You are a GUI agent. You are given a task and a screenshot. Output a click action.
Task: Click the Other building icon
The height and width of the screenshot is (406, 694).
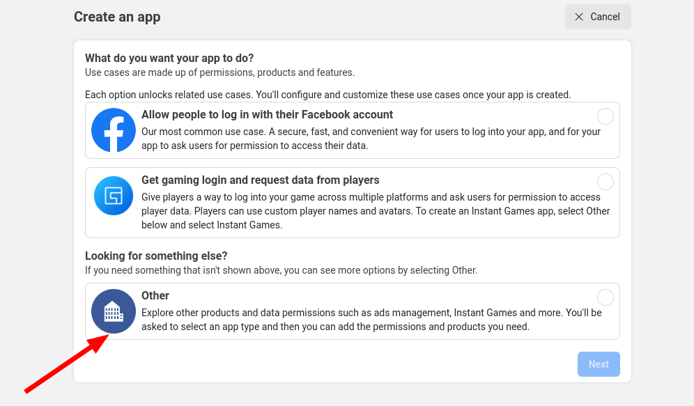click(x=114, y=311)
